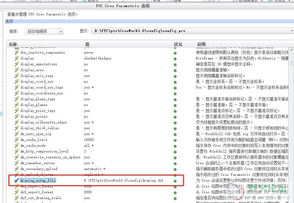This screenshot has height=203, width=294.
Task: Click the automatic * value of dm_secondary_upload
Action: pos(94,169)
